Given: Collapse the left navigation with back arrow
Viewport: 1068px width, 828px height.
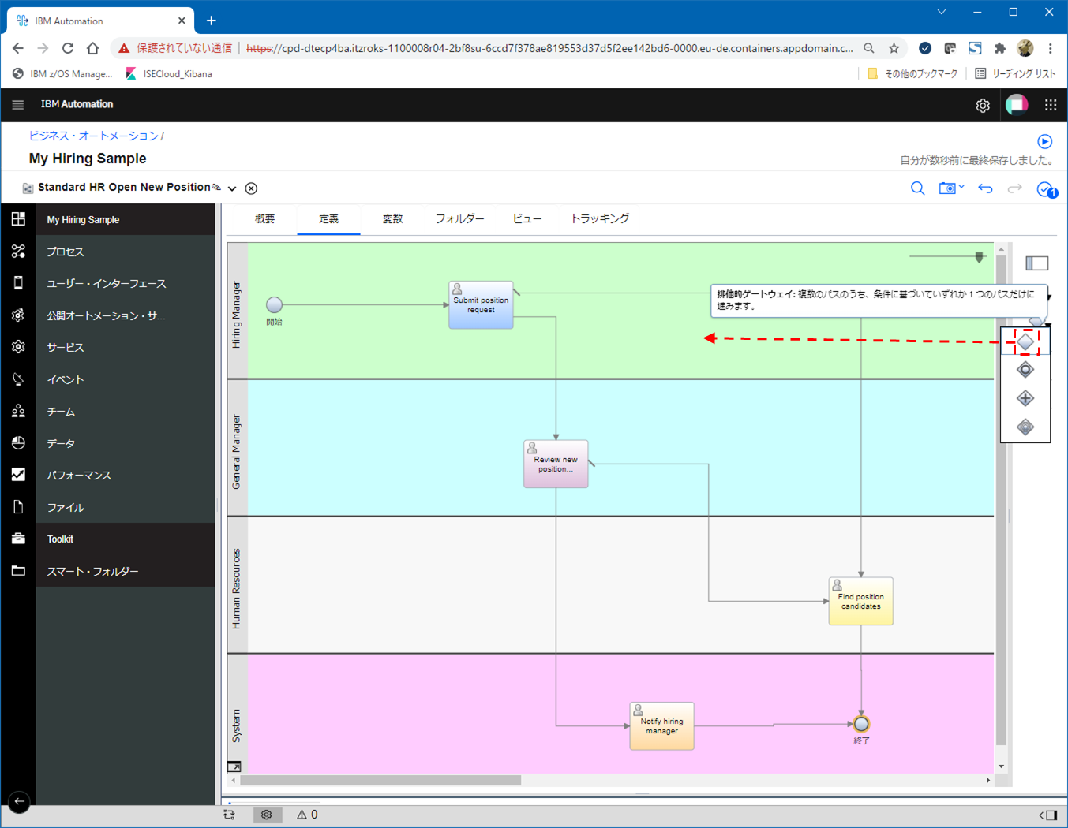Looking at the screenshot, I should click(19, 802).
